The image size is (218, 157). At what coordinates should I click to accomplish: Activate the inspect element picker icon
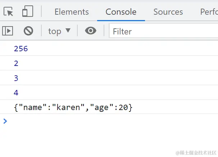click(9, 12)
